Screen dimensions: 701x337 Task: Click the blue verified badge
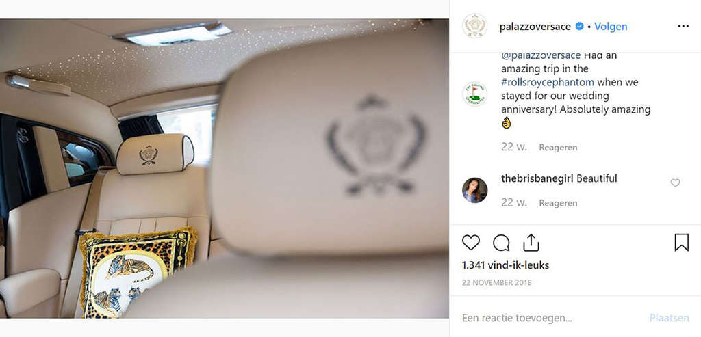point(579,27)
